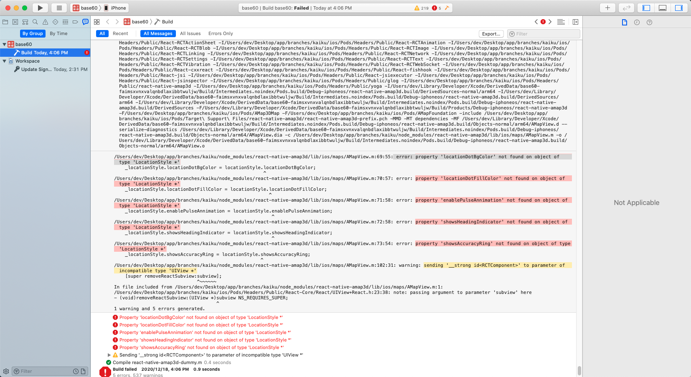Open the Find navigator magnifier
Screen dimensions: 691x377
35,22
